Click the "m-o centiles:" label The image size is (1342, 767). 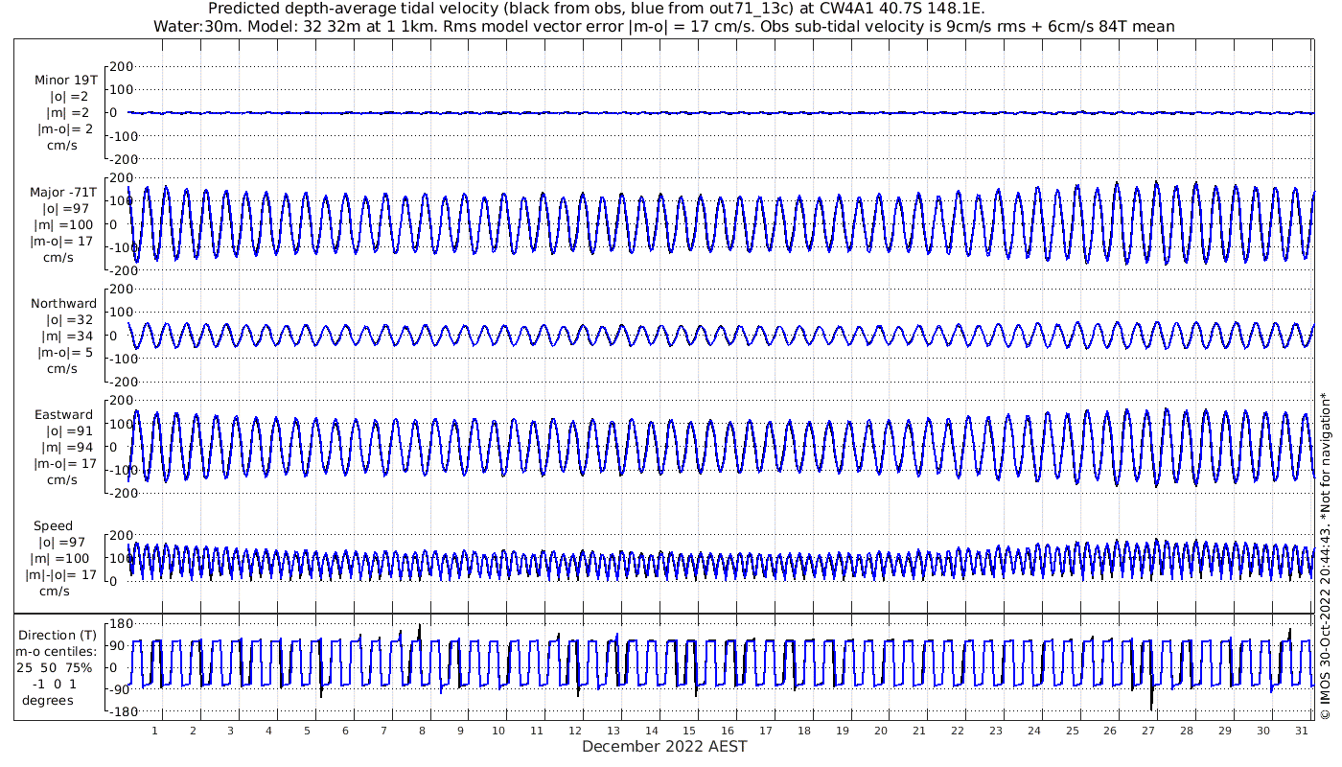pyautogui.click(x=56, y=651)
